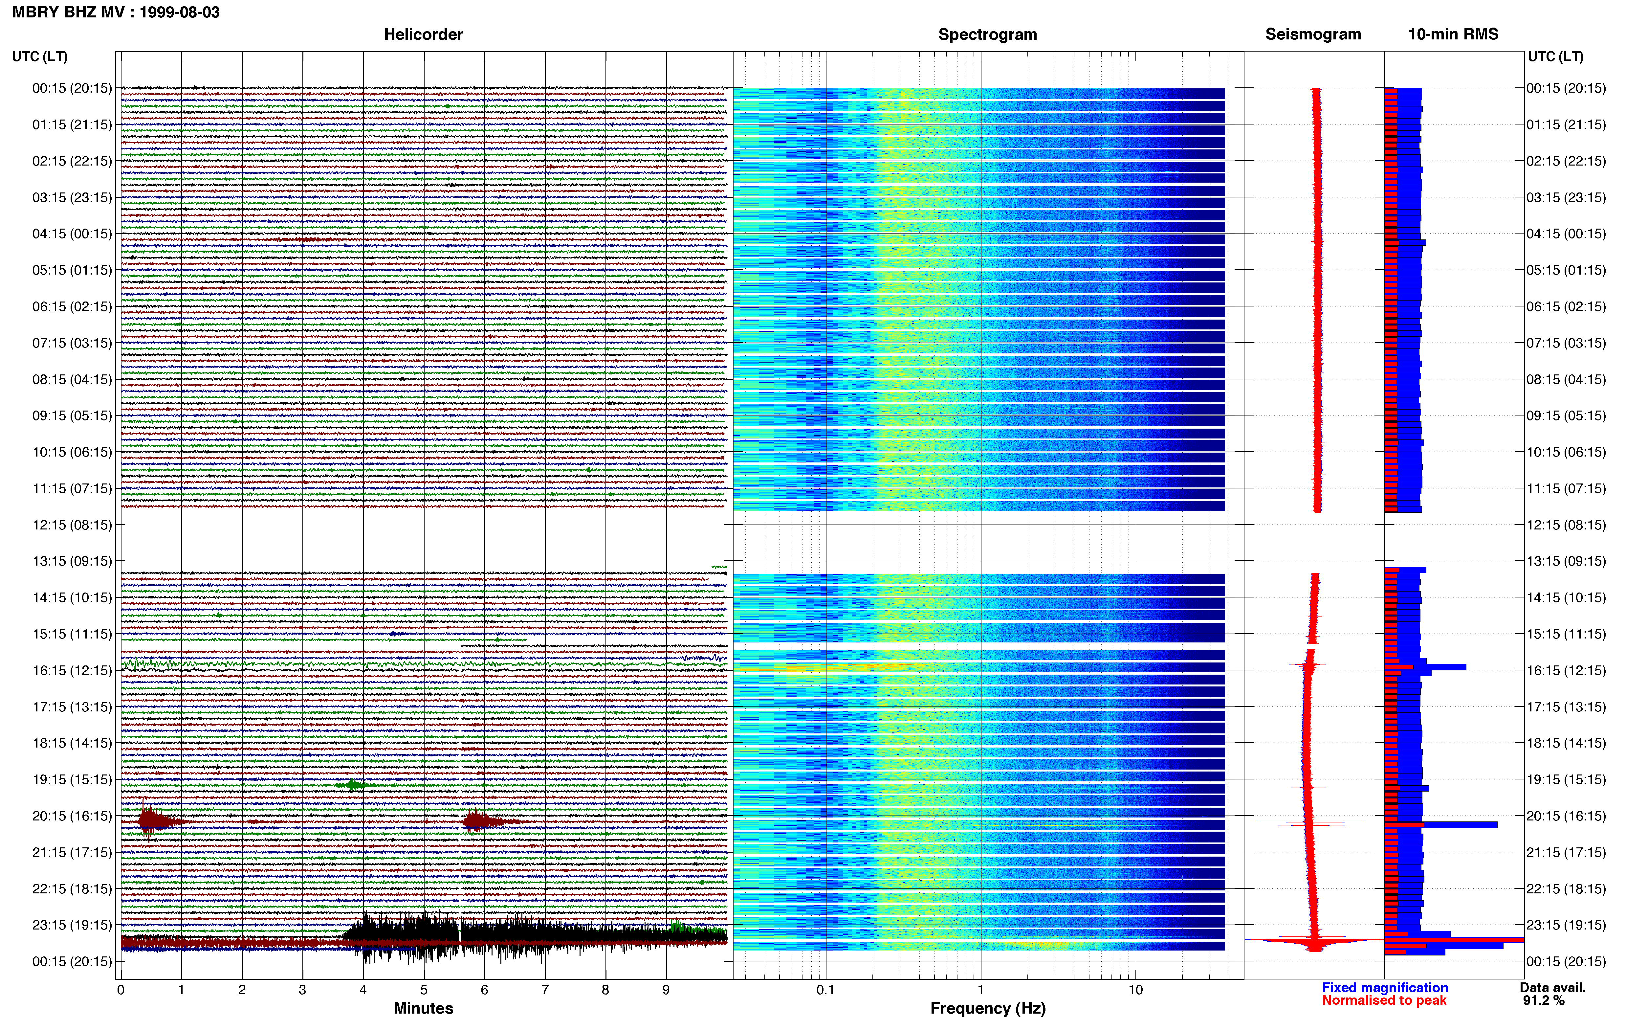
Task: Click the 'Minutes' x-axis label
Action: (x=423, y=1008)
